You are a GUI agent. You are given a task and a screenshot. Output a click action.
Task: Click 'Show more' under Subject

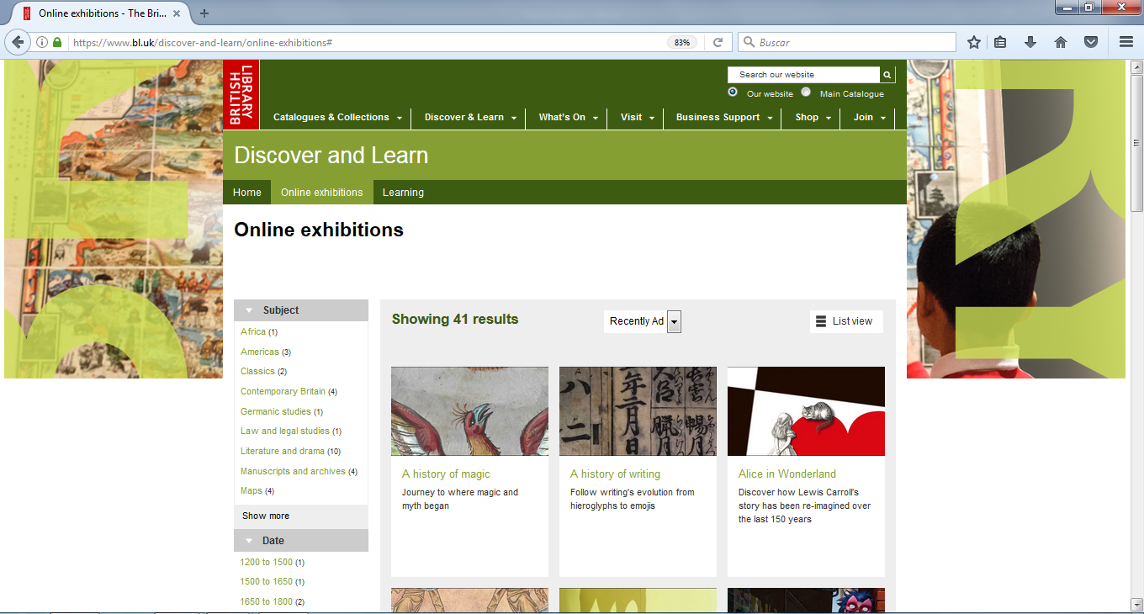[x=266, y=516]
